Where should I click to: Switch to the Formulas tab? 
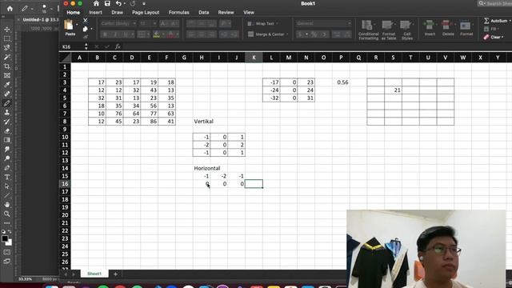179,13
